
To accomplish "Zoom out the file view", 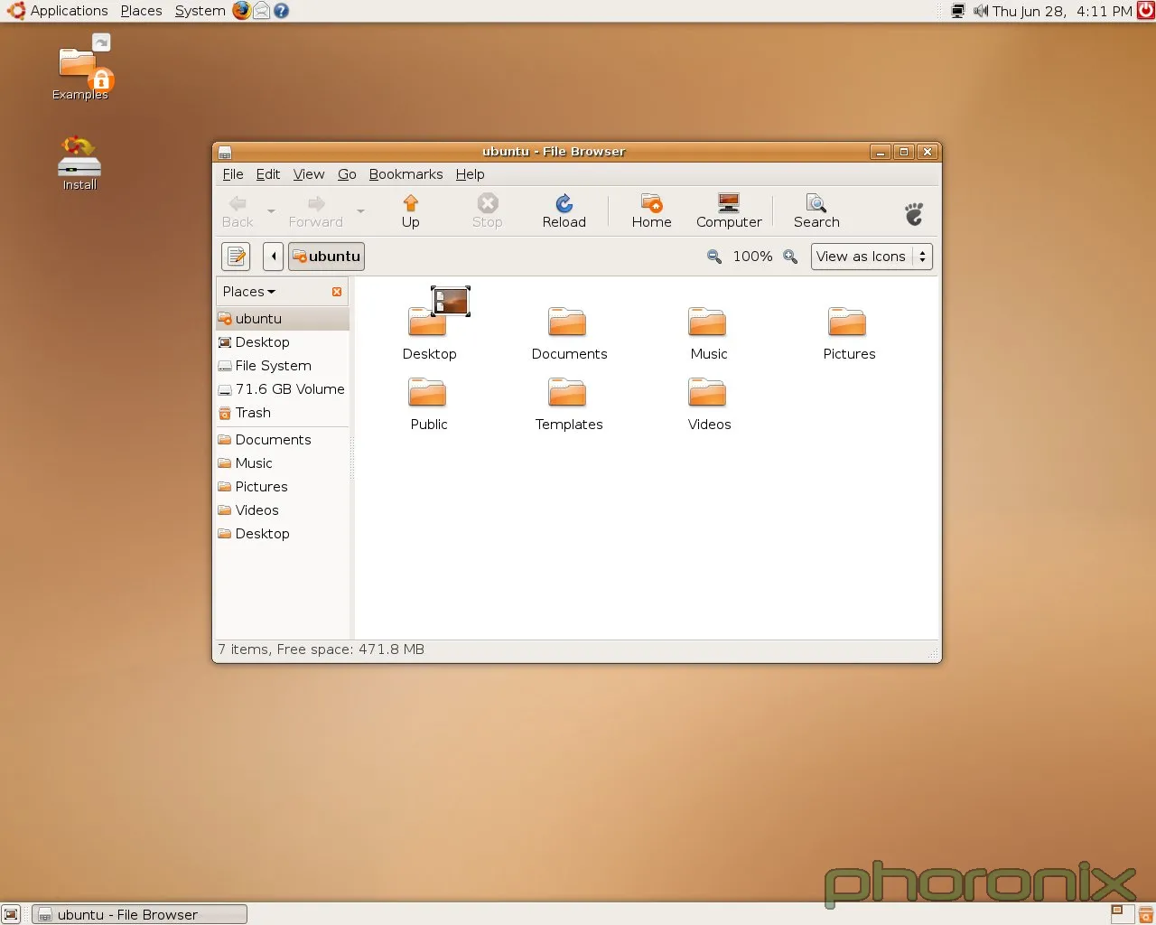I will pos(714,257).
